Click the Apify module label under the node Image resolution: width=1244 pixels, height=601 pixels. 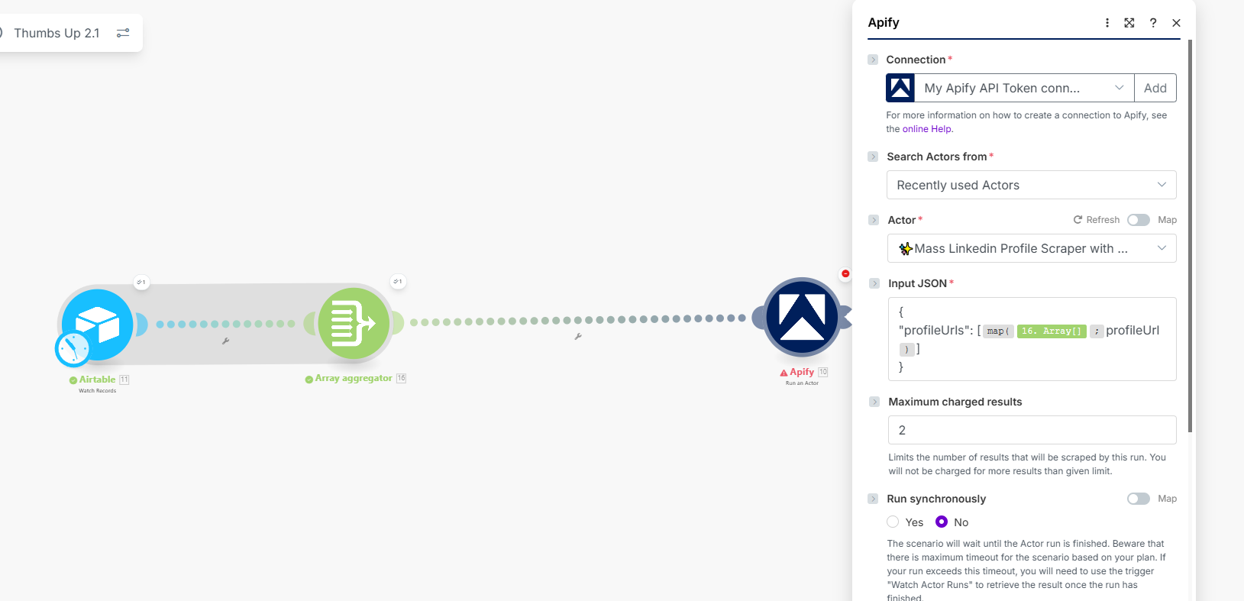coord(802,372)
